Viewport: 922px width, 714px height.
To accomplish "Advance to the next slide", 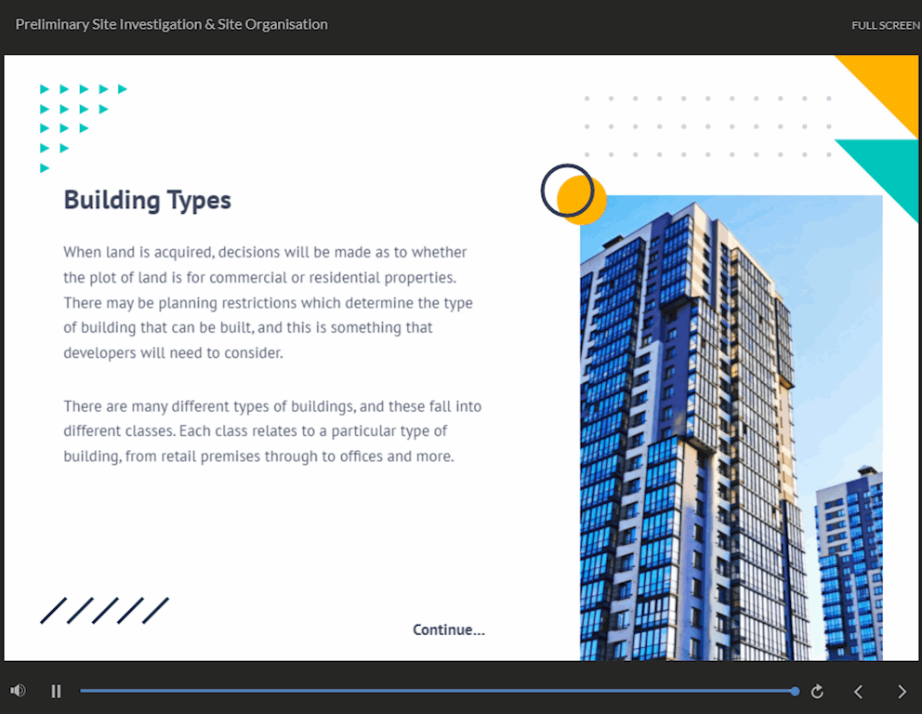I will [902, 692].
